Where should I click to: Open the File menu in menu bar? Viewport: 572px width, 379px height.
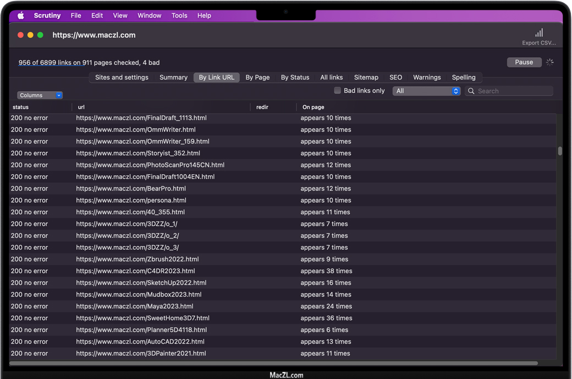coord(76,15)
